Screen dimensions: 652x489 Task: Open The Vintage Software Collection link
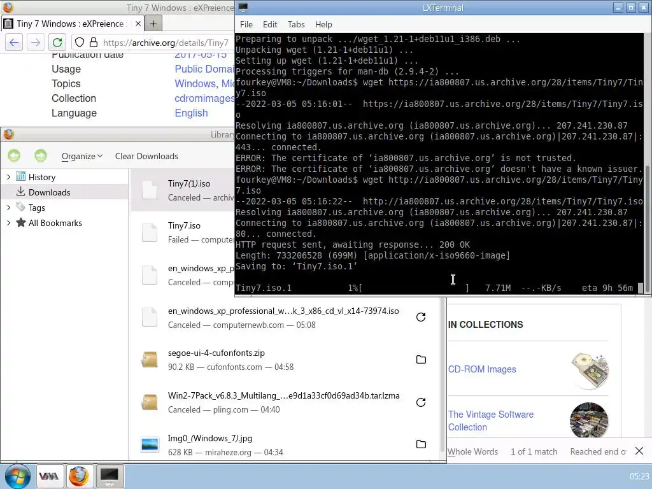(491, 421)
